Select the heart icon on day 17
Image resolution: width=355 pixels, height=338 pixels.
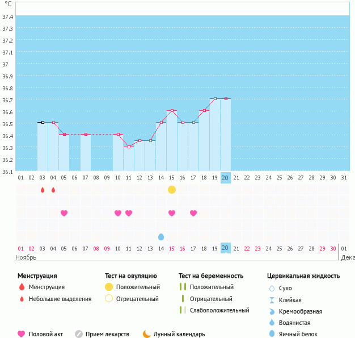(193, 213)
